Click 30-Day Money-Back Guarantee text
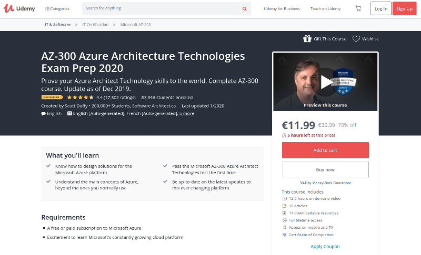Screen dimensions: 421x255 click(x=325, y=183)
